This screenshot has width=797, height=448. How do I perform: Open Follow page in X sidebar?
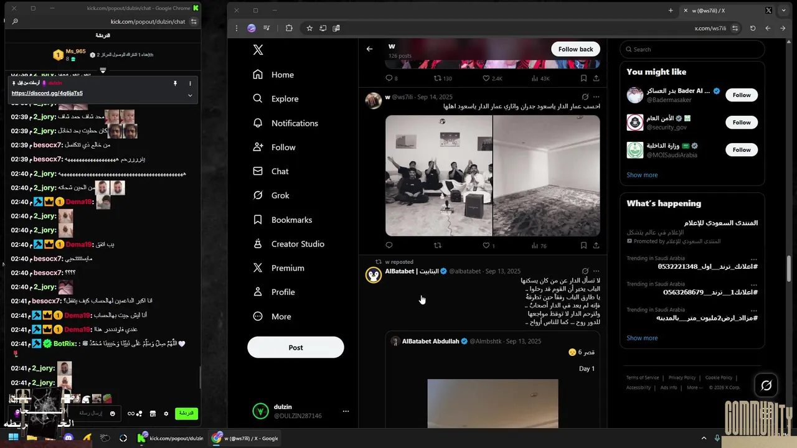point(274,147)
